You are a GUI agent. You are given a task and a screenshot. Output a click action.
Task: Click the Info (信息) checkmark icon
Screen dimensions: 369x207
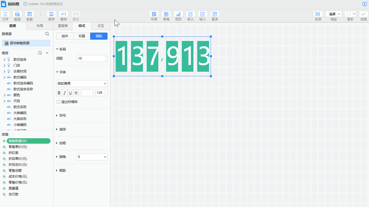(364, 14)
